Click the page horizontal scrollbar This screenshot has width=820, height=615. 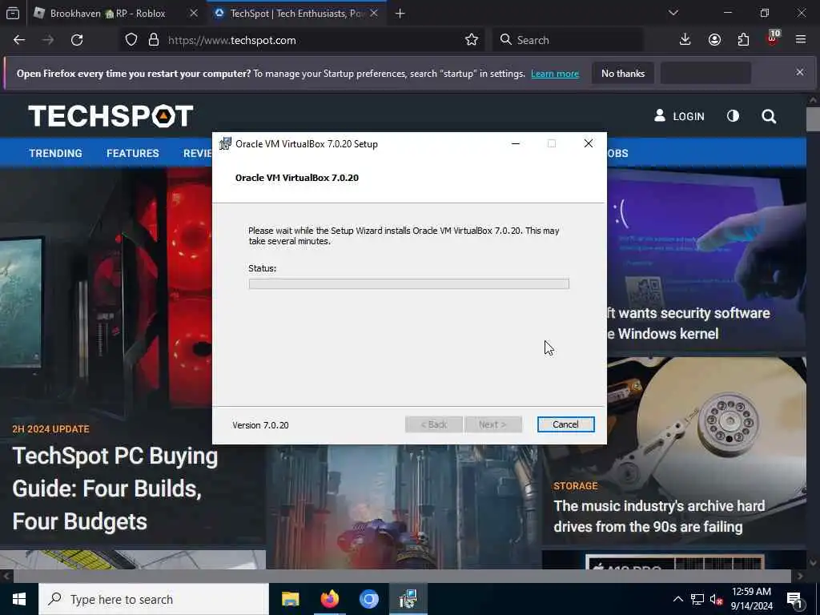coord(402,576)
